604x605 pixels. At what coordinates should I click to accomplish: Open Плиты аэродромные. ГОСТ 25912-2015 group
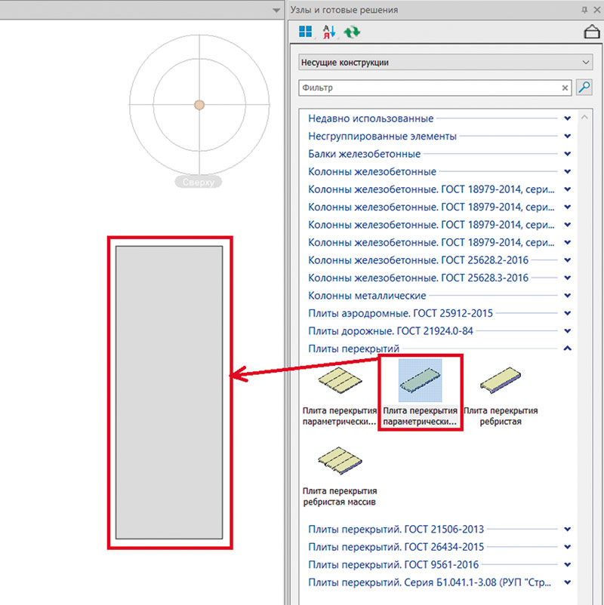coord(567,314)
